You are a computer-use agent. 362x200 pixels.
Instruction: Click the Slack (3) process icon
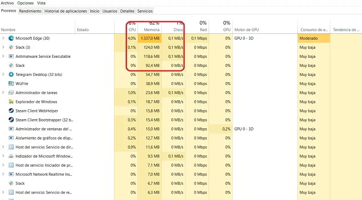coord(11,47)
